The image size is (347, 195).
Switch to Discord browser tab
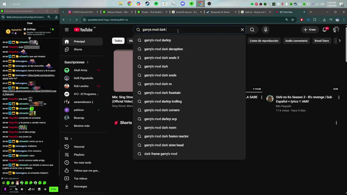[84, 12]
